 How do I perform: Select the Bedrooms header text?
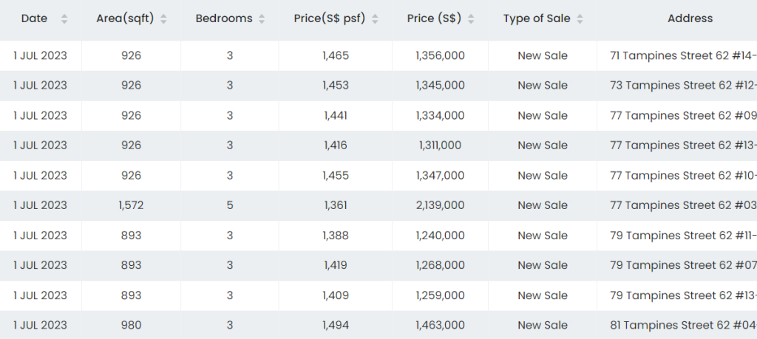pyautogui.click(x=223, y=18)
